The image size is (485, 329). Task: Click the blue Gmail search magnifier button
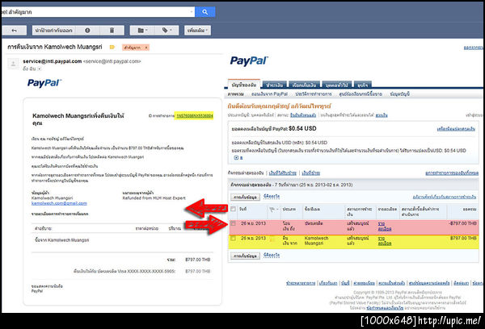tap(205, 12)
